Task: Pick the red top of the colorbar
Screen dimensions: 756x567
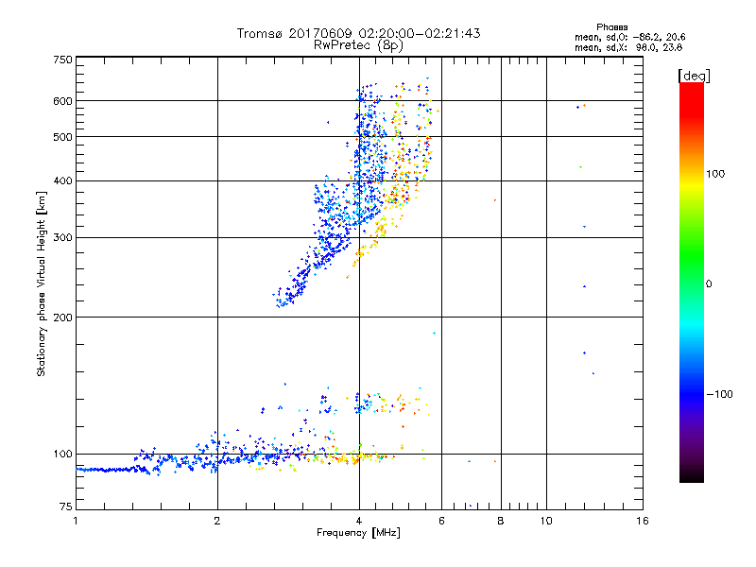Action: [x=691, y=88]
